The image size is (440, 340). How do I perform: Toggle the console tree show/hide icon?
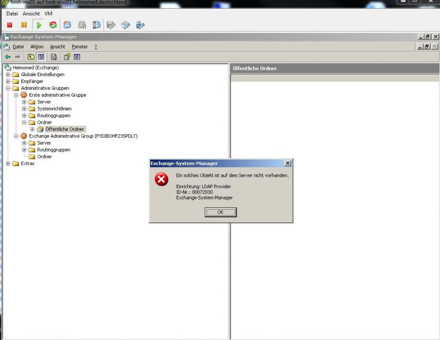pos(41,57)
